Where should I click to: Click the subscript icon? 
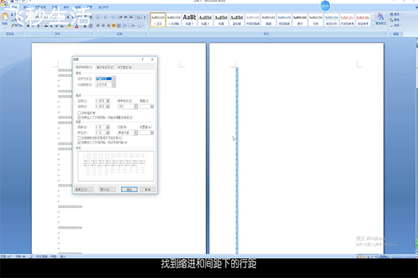[x=52, y=26]
